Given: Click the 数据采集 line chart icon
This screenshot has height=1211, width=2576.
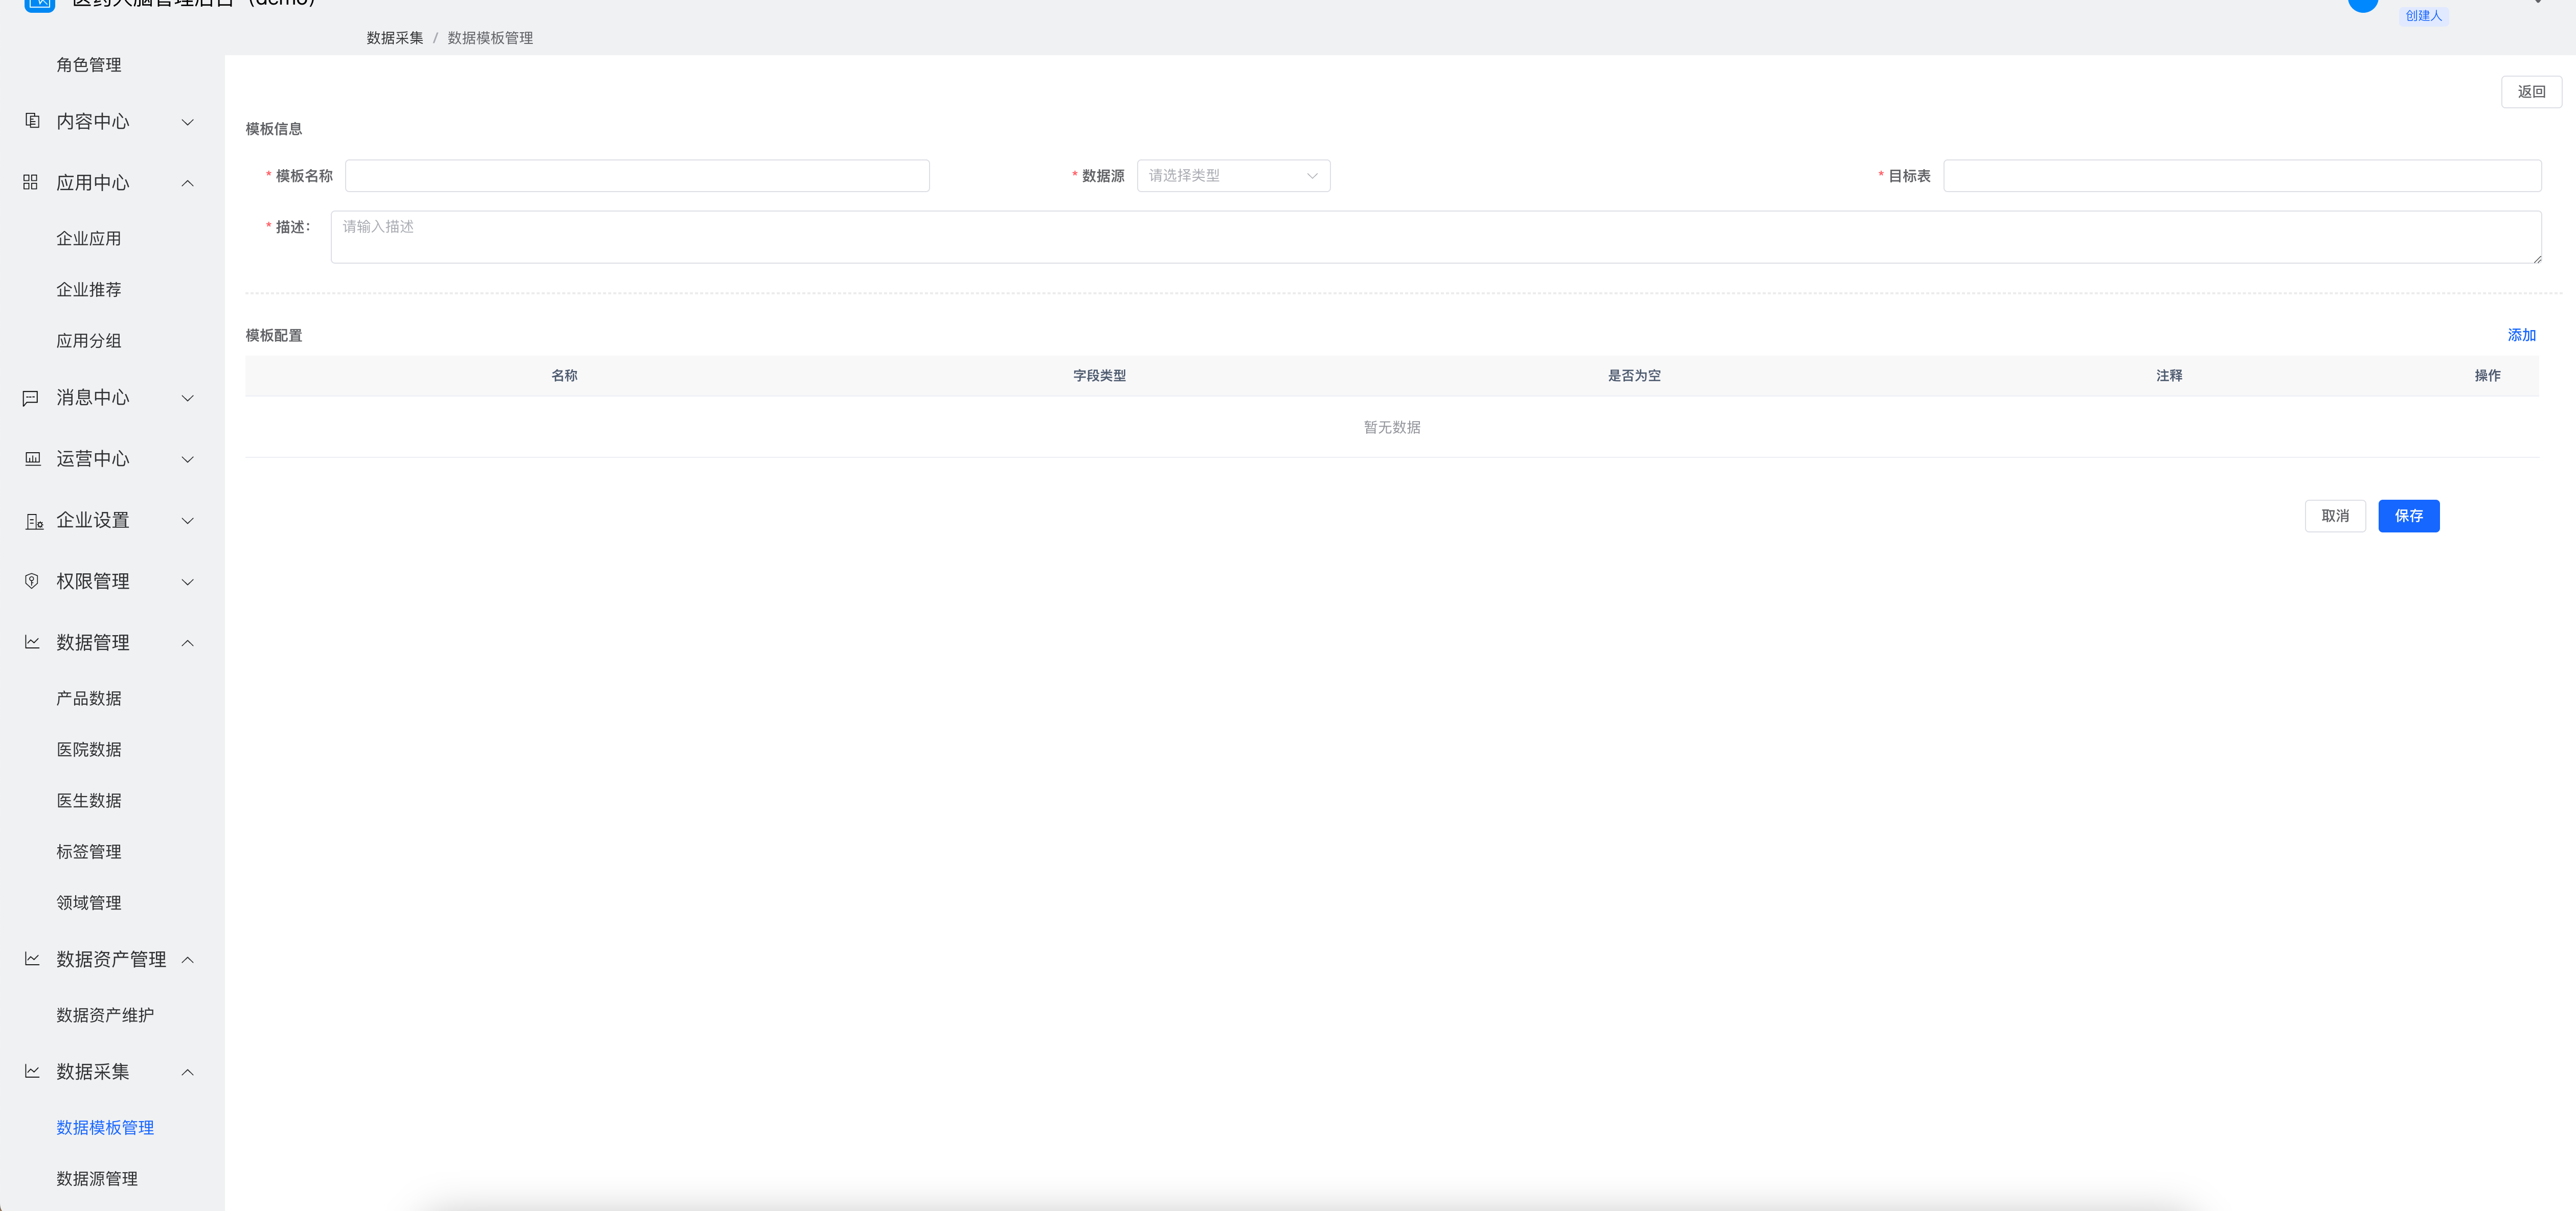Looking at the screenshot, I should pyautogui.click(x=32, y=1071).
